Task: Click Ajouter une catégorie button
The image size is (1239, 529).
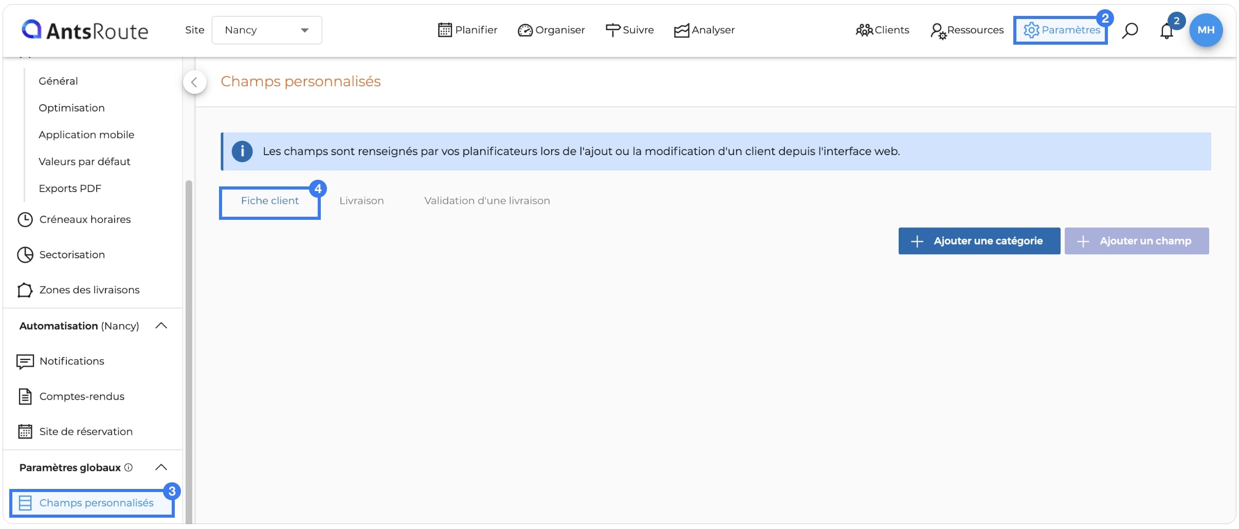Action: pos(979,241)
